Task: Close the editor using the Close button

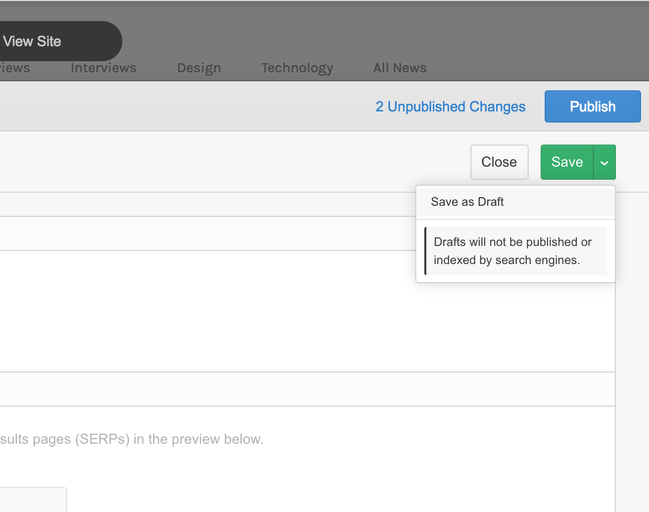Action: point(499,162)
